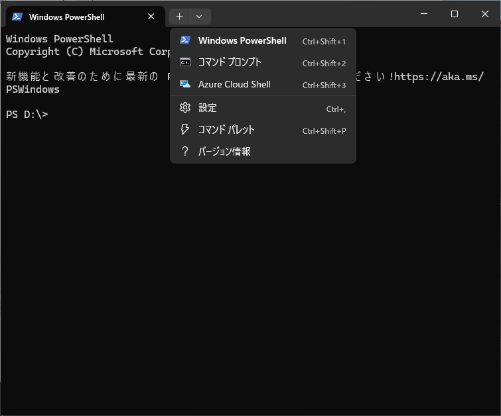The image size is (501, 416).
Task: Click the lightning bolt command palette icon
Action: tap(184, 129)
